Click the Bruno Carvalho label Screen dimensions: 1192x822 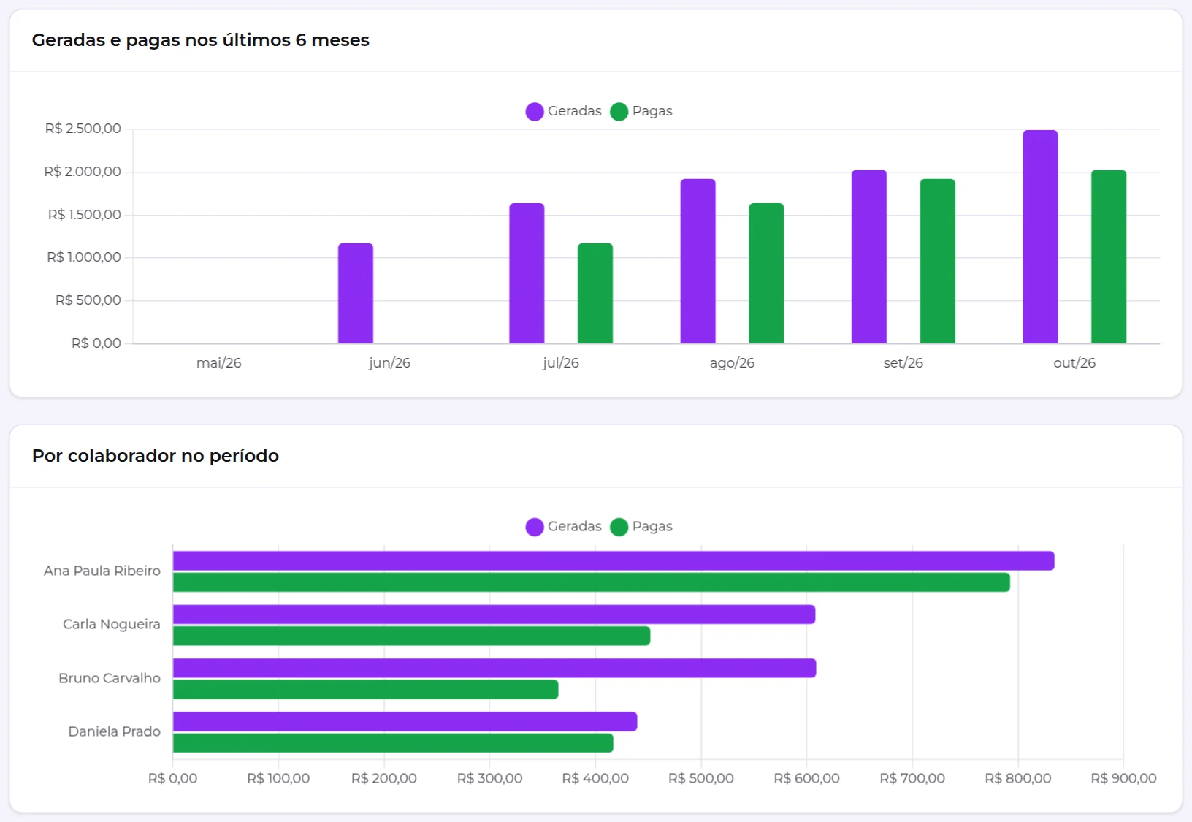pos(110,678)
